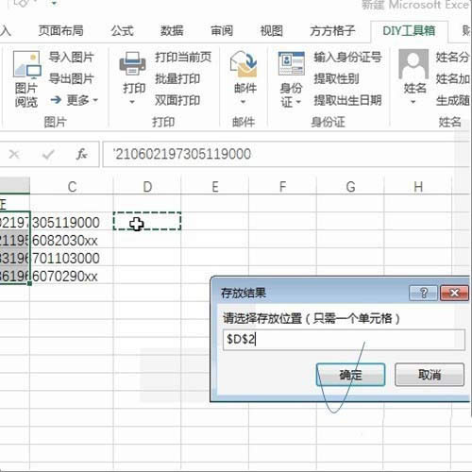Select column G header
The width and height of the screenshot is (472, 472).
(x=350, y=187)
